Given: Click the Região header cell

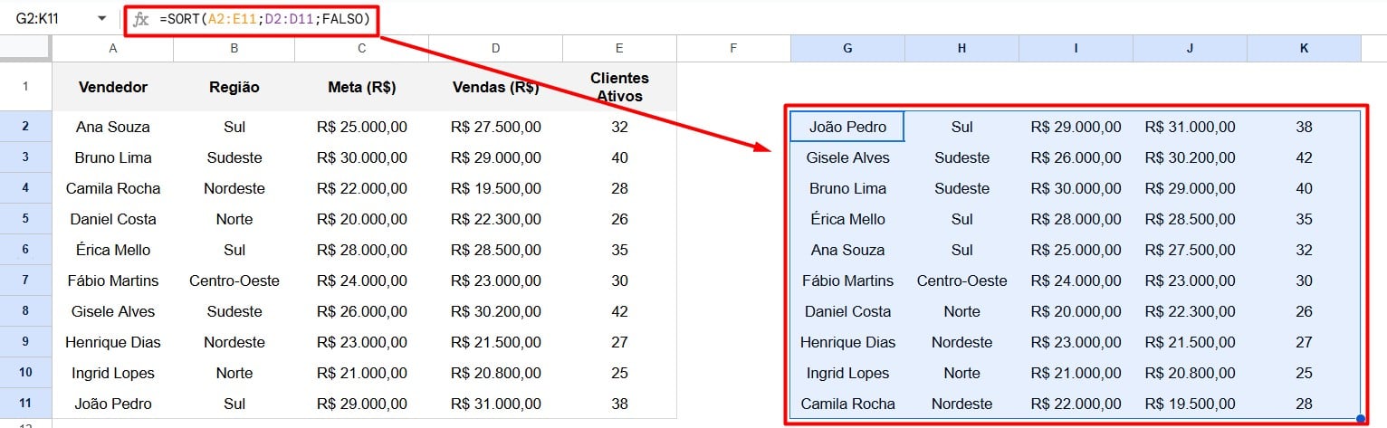Looking at the screenshot, I should 234,87.
